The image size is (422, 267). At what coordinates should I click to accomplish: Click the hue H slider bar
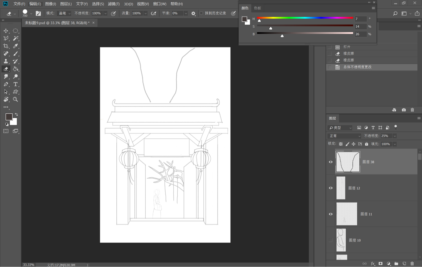point(305,18)
